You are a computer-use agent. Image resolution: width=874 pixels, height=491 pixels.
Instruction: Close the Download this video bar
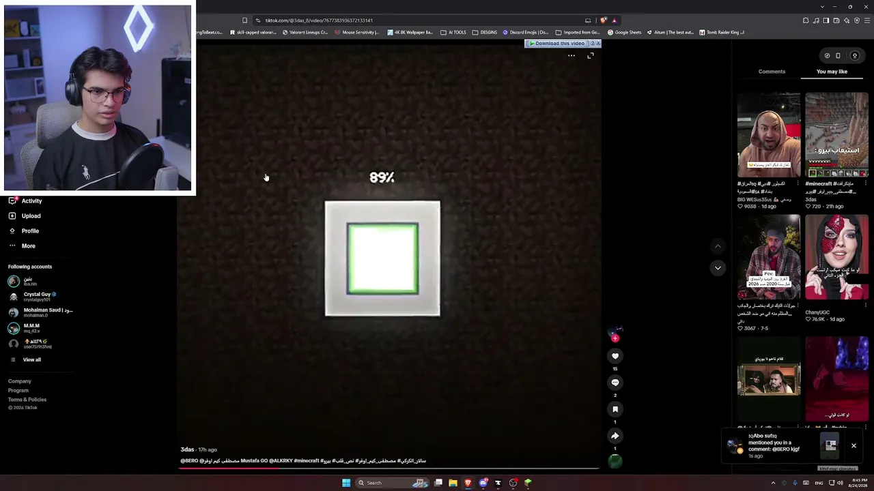(597, 44)
